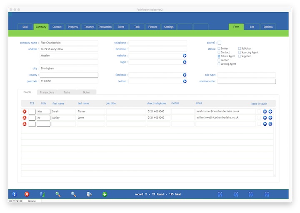Open the county dropdown field
300x213 pixels.
coord(69,75)
